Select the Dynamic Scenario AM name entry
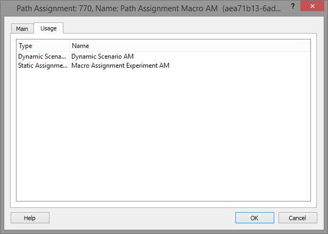 coord(103,56)
